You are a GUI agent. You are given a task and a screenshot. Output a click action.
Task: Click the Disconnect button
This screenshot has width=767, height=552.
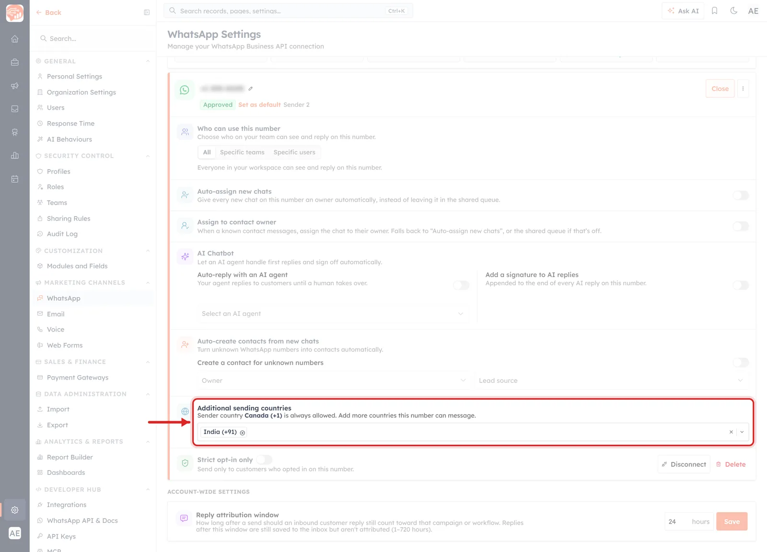(x=684, y=464)
